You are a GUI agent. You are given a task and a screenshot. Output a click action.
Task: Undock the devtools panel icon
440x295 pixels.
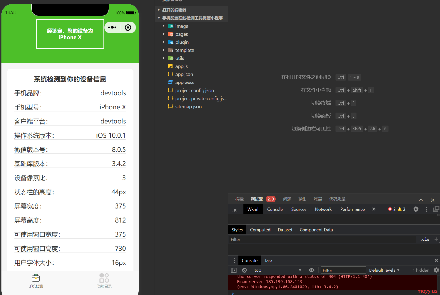[x=436, y=209]
